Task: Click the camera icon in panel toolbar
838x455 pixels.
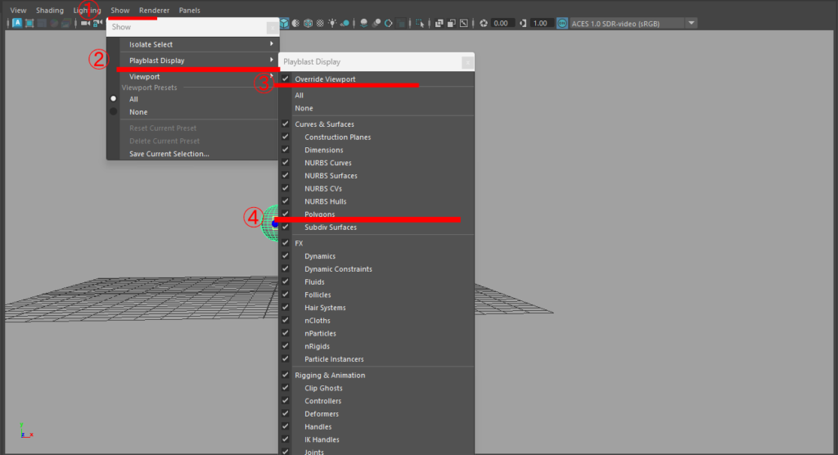Action: pyautogui.click(x=85, y=23)
